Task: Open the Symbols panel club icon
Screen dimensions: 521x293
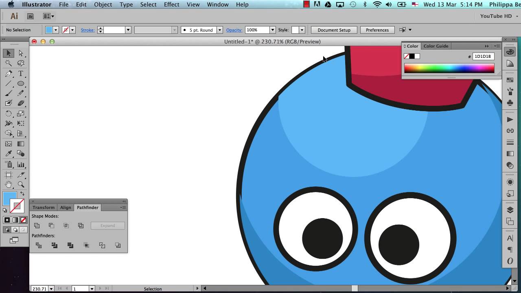Action: [510, 103]
